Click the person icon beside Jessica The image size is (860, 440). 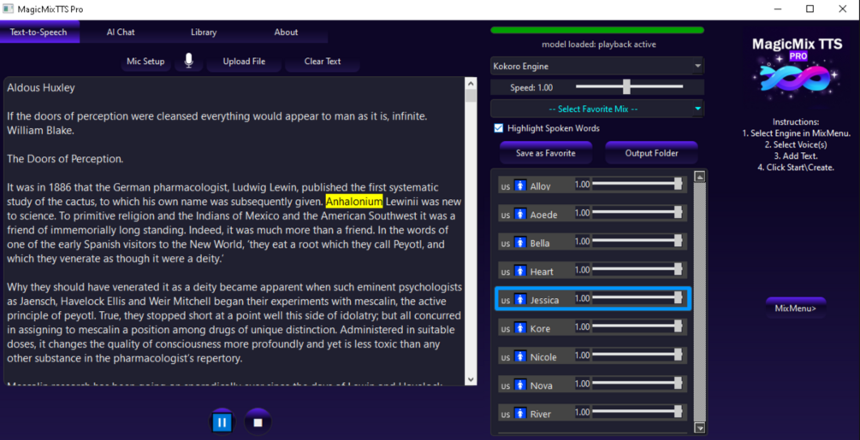pos(520,299)
